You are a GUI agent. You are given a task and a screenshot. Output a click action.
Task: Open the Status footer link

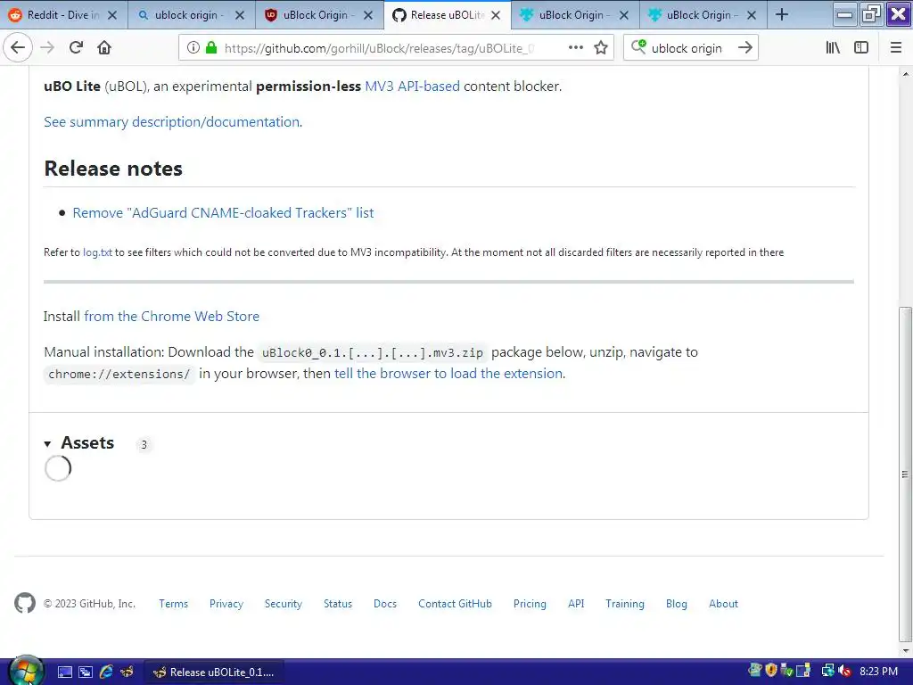[338, 604]
